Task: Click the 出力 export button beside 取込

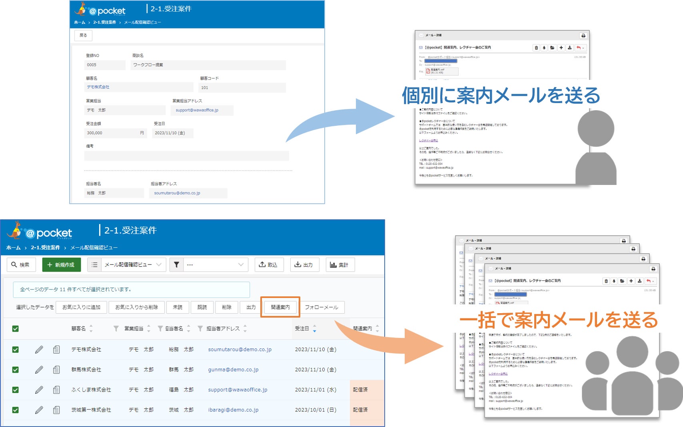Action: pyautogui.click(x=304, y=265)
